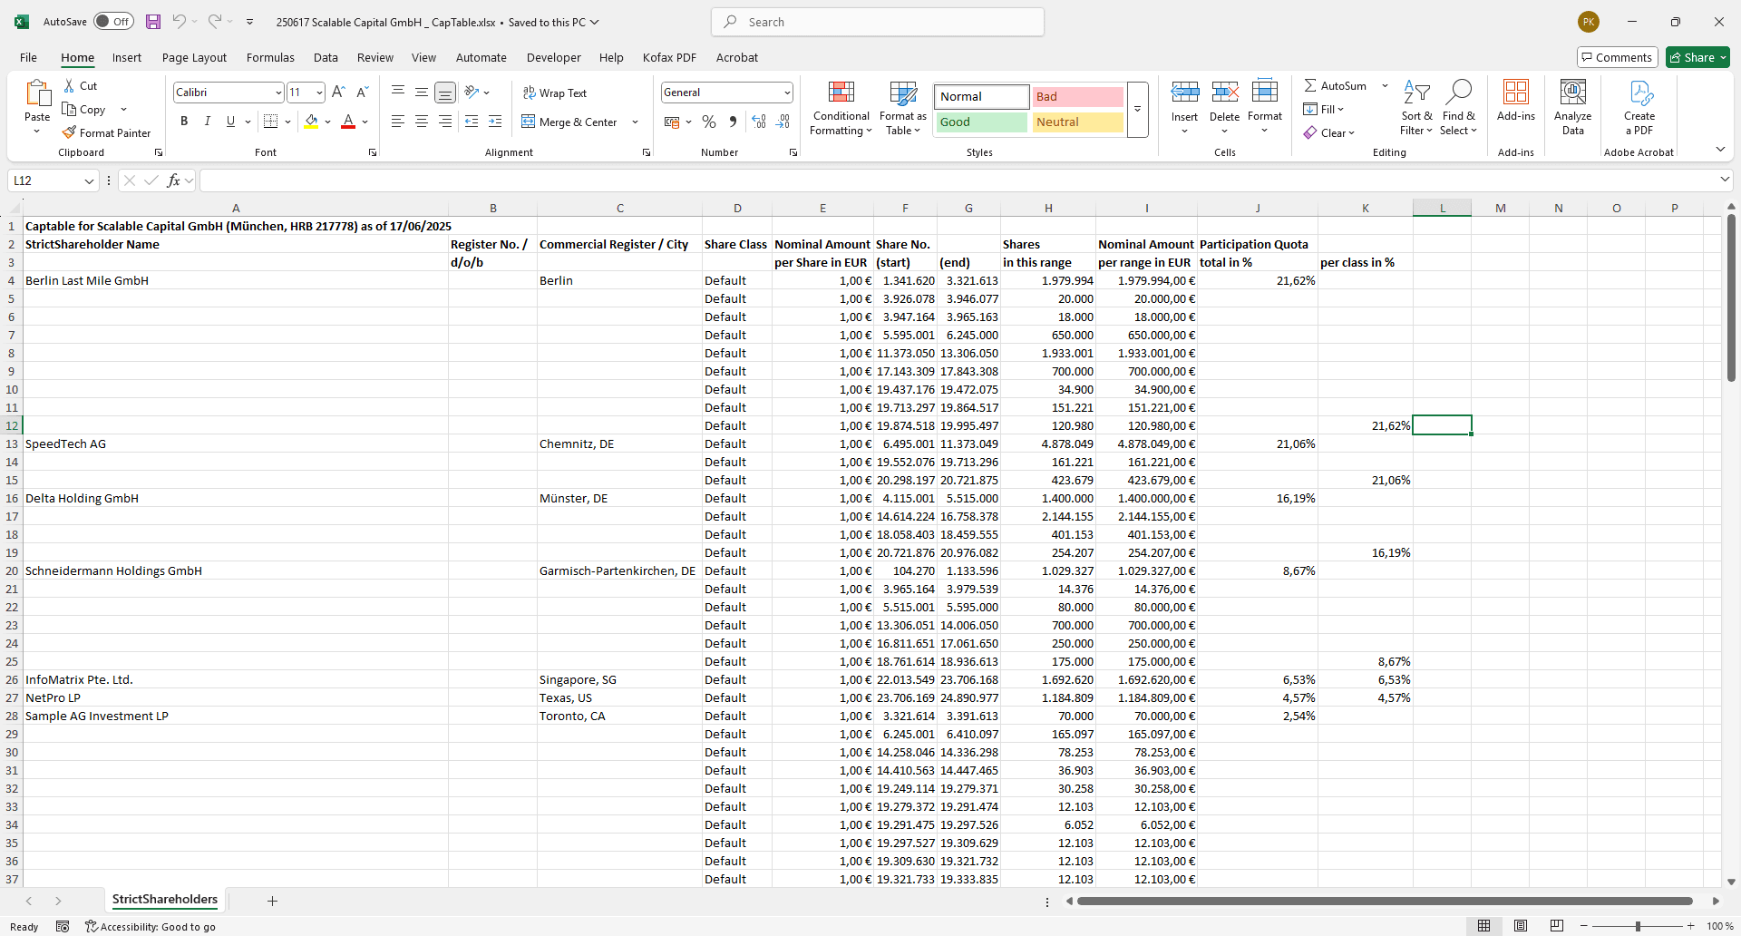1741x936 pixels.
Task: Open the Fill Color dropdown arrow
Action: click(328, 122)
